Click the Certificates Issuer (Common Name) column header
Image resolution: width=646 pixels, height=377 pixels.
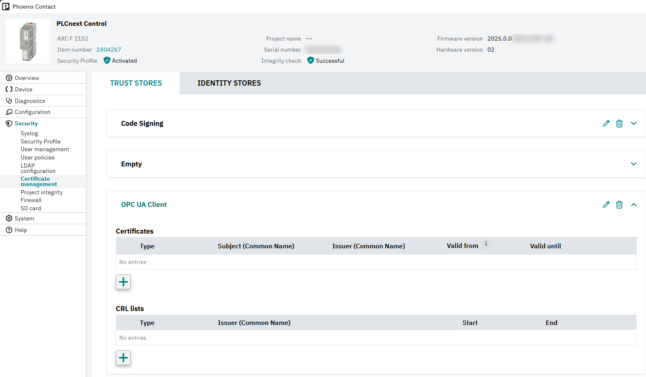click(368, 246)
